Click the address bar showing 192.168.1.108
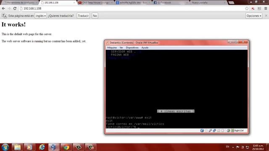The image size is (269, 151). tap(132, 8)
